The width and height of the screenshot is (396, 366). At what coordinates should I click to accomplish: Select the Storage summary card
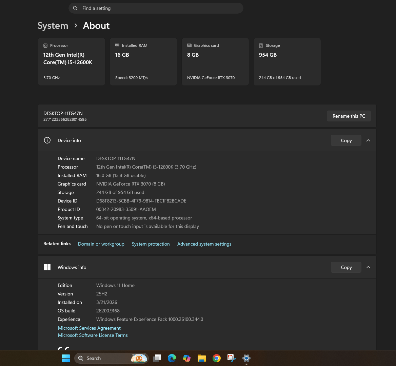pyautogui.click(x=287, y=62)
